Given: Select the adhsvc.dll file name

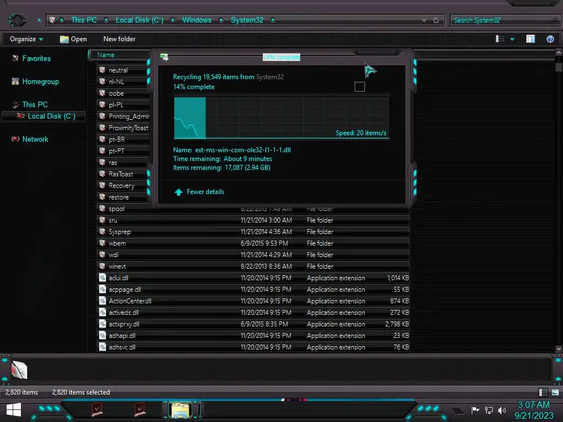Looking at the screenshot, I should tap(122, 347).
